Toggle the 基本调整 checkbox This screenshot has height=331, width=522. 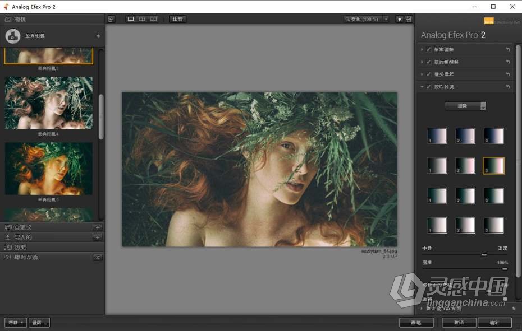click(x=428, y=49)
